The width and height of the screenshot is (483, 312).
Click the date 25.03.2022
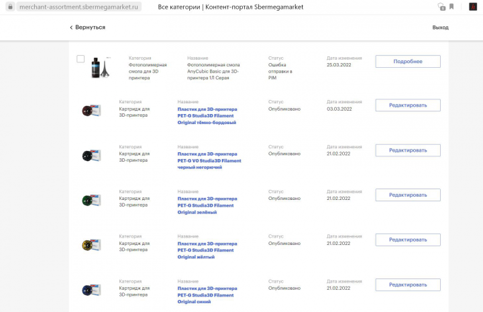tap(339, 64)
